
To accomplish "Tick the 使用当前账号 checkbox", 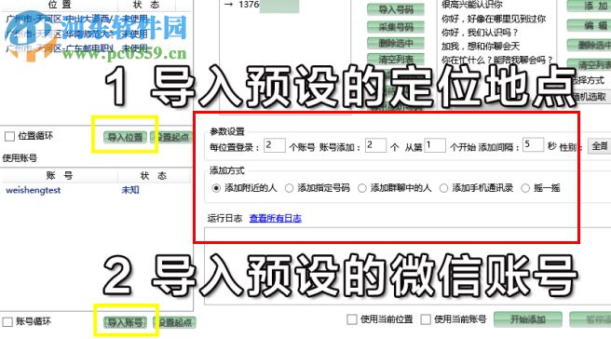I will (426, 319).
